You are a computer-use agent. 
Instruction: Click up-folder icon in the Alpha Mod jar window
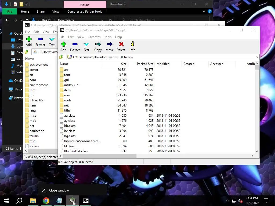click(27, 52)
